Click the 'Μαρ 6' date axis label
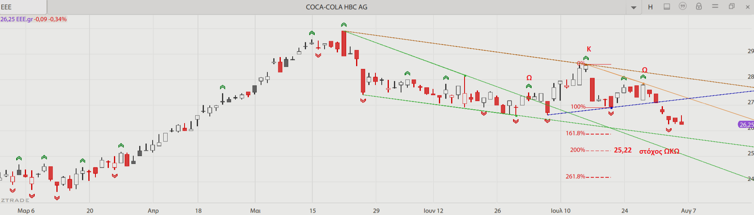This screenshot has width=754, height=215. coord(26,211)
